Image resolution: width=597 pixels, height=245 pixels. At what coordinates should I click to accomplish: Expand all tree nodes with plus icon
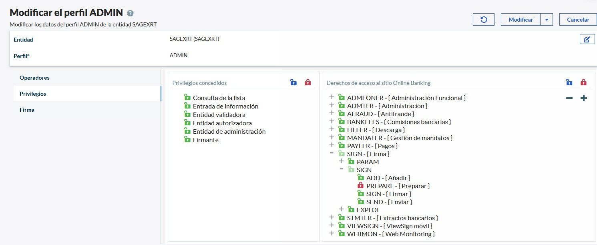(x=584, y=98)
